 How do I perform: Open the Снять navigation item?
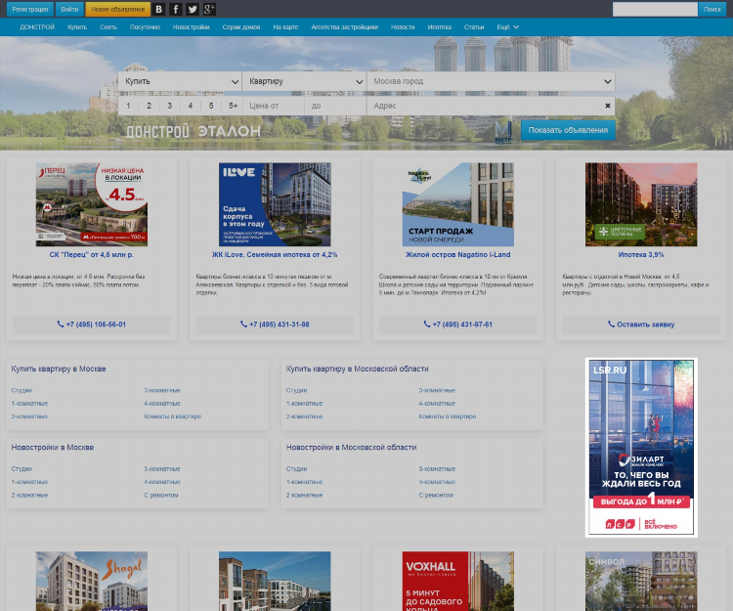tap(108, 27)
